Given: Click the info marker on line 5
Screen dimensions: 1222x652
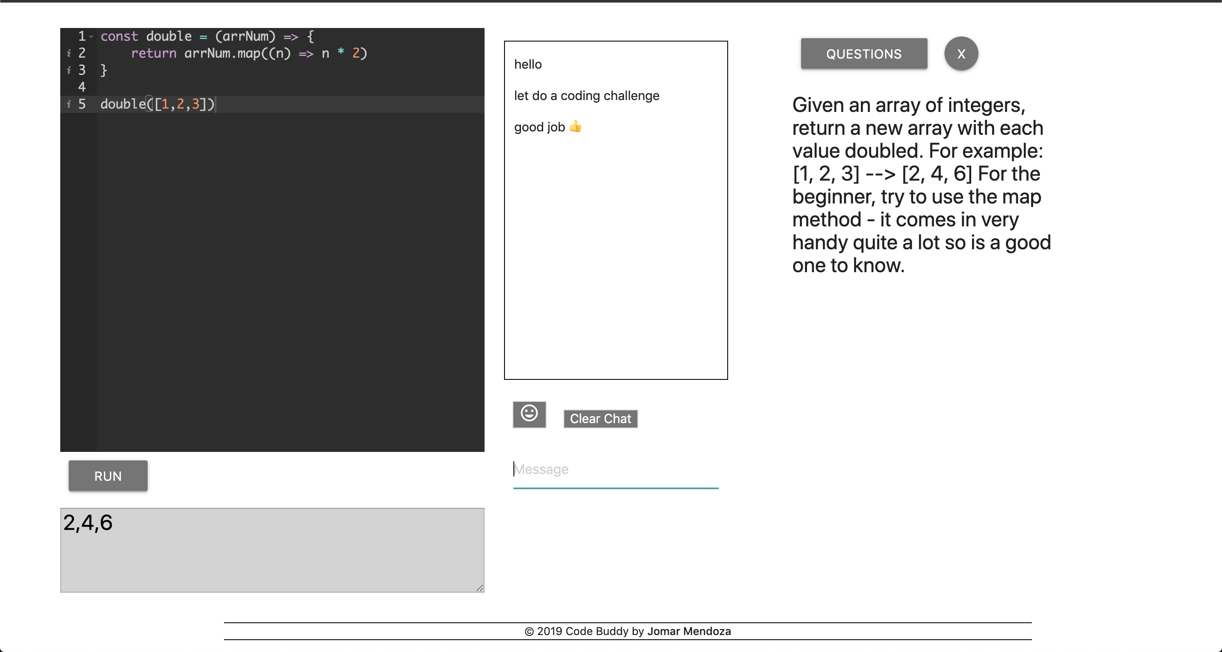Looking at the screenshot, I should pyautogui.click(x=69, y=104).
